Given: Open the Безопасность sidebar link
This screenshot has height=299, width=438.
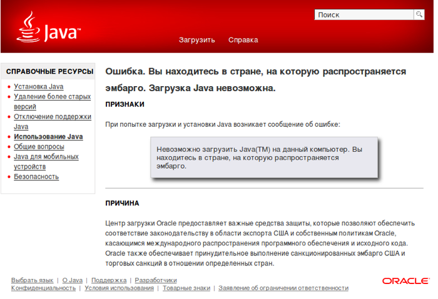Looking at the screenshot, I should (36, 177).
